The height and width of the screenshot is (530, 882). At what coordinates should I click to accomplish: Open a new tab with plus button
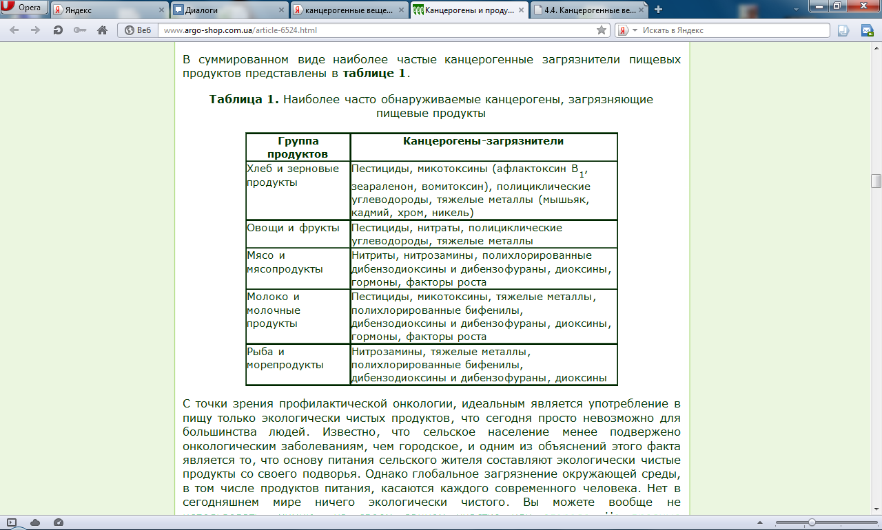click(x=659, y=10)
